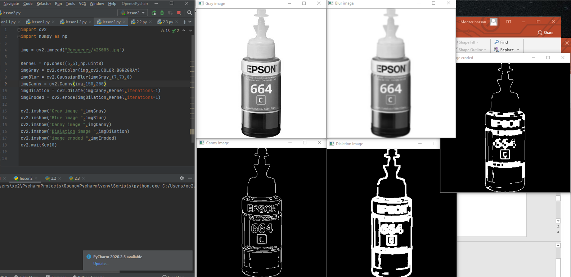Open the Window menu in PyCharm
The width and height of the screenshot is (571, 277).
click(96, 4)
